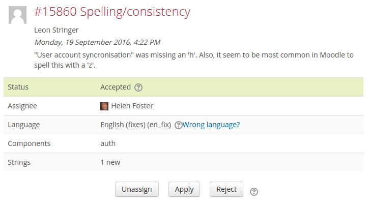Viewport: 369px width, 204px height.
Task: Click the Apply button
Action: tap(184, 189)
